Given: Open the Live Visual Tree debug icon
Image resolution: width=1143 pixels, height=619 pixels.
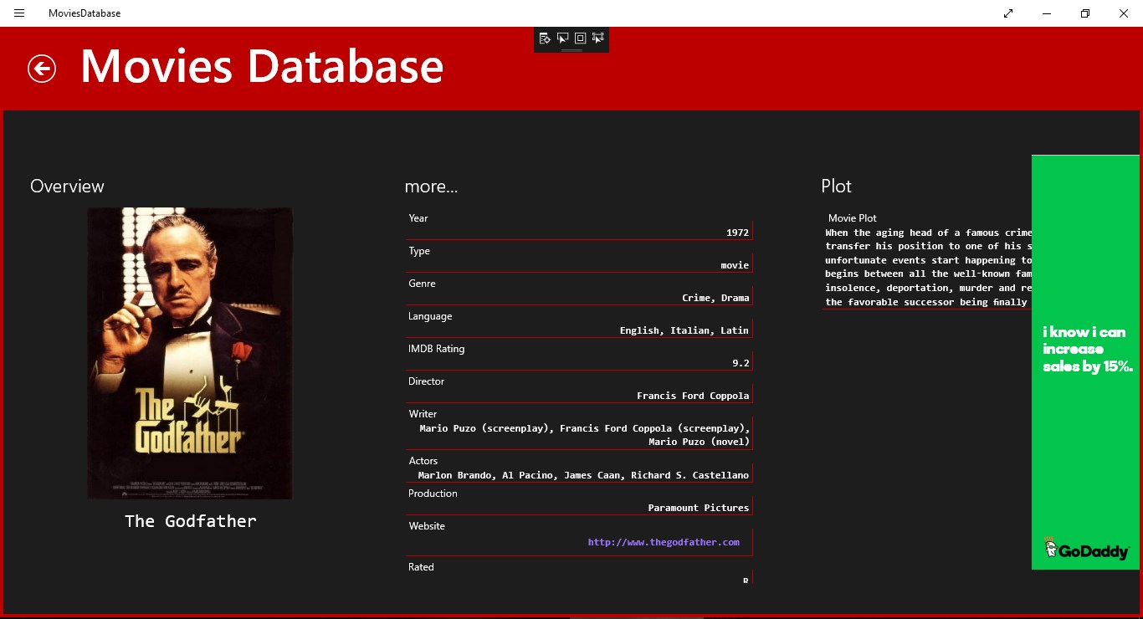Looking at the screenshot, I should [x=545, y=38].
